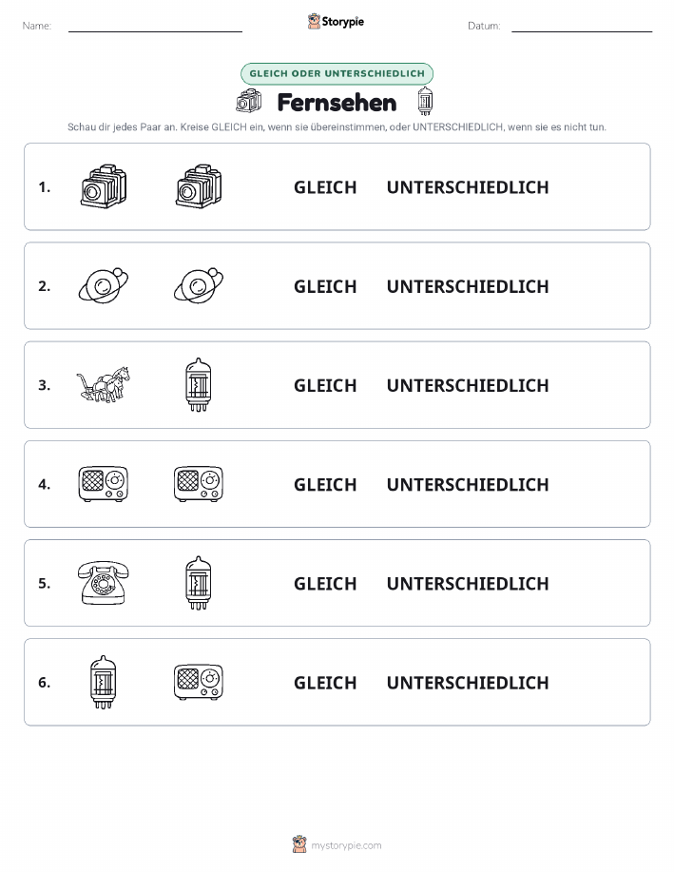Select UNTERSCHIEDLICH for question 6
674x872 pixels.
pyautogui.click(x=468, y=683)
